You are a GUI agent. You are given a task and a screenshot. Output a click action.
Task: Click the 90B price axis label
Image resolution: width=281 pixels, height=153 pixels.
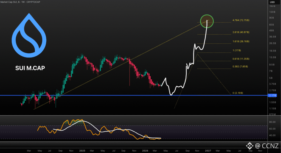272,18
